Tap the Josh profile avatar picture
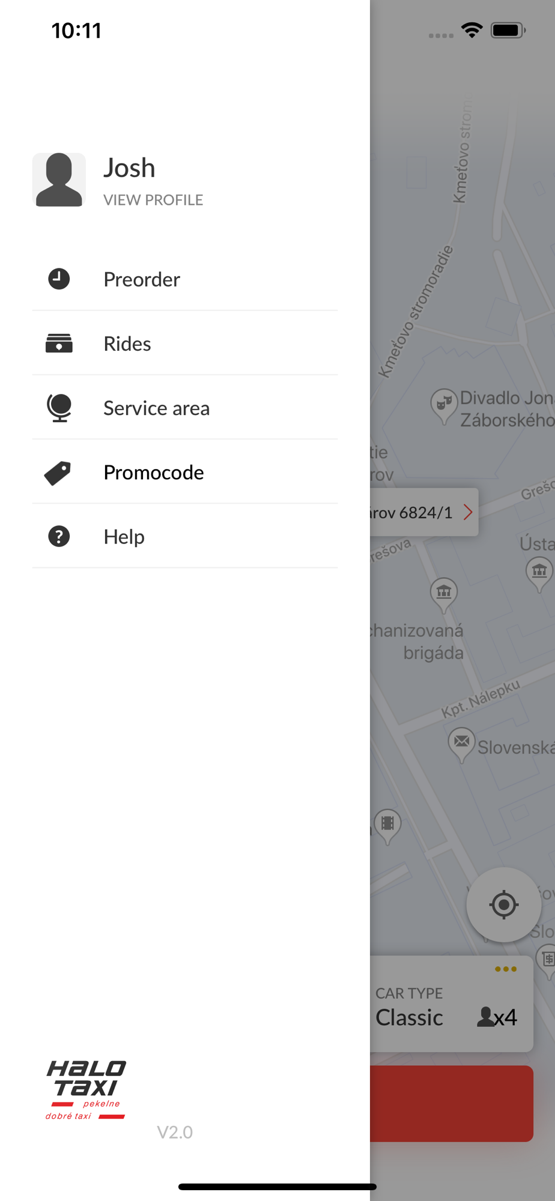The height and width of the screenshot is (1201, 555). [x=59, y=180]
